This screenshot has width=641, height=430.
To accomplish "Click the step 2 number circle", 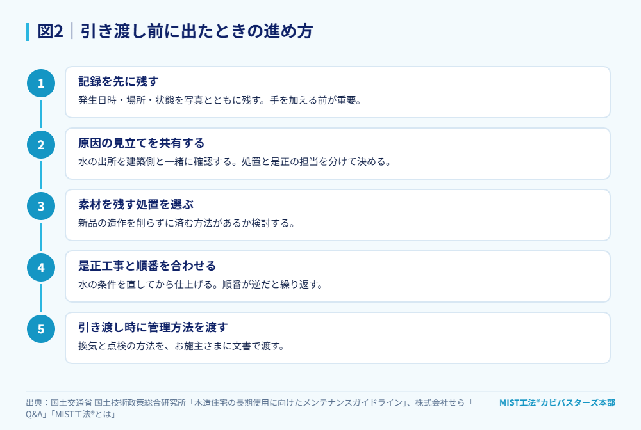I will [x=41, y=145].
